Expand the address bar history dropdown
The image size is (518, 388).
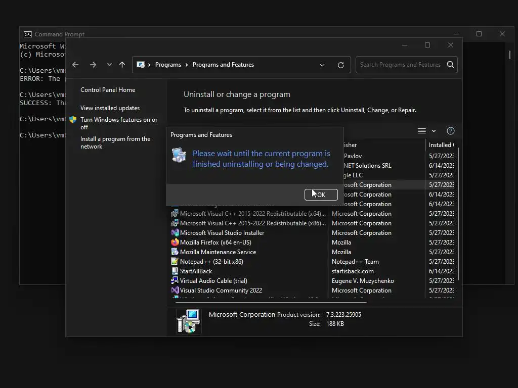tap(322, 65)
